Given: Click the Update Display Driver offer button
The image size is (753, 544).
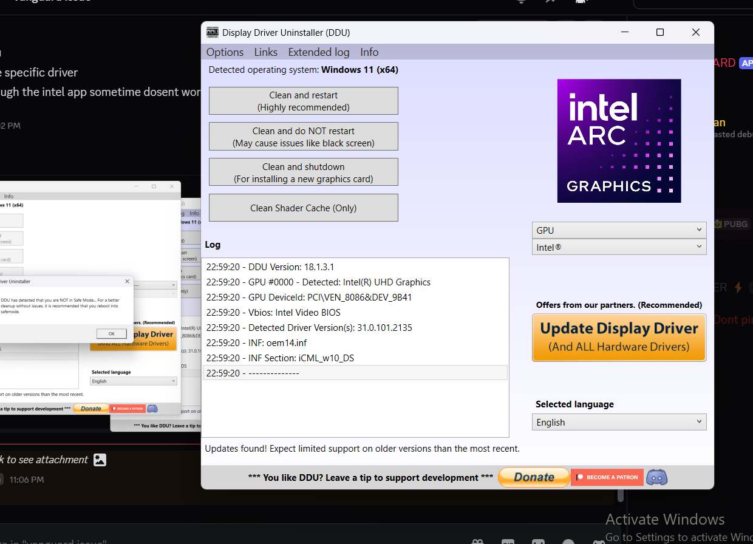Looking at the screenshot, I should (x=619, y=338).
